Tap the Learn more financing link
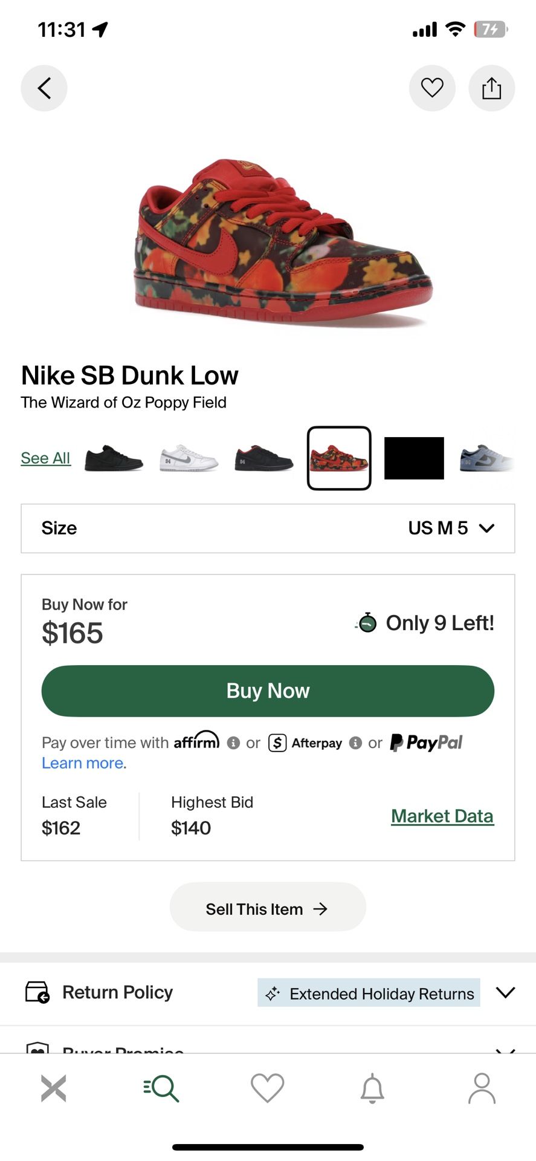The height and width of the screenshot is (1161, 536). click(83, 763)
